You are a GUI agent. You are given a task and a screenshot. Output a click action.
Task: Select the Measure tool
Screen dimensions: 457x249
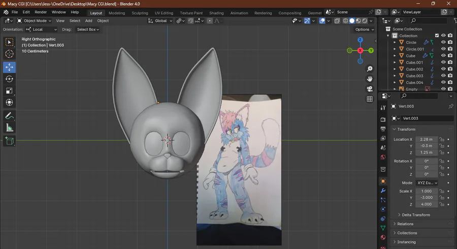click(x=9, y=128)
